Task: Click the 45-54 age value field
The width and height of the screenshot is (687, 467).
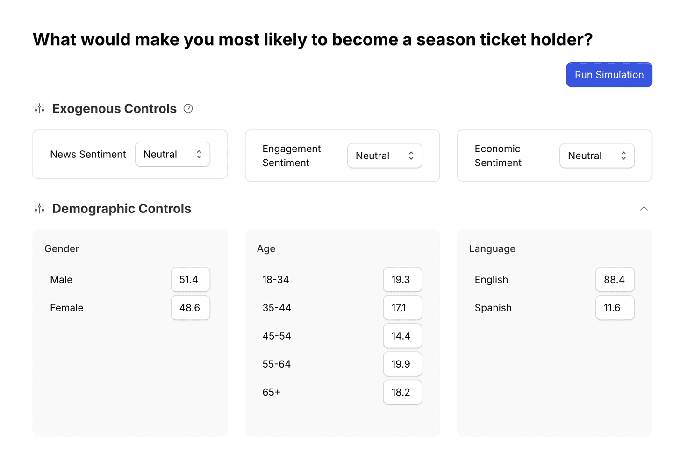Action: tap(402, 336)
